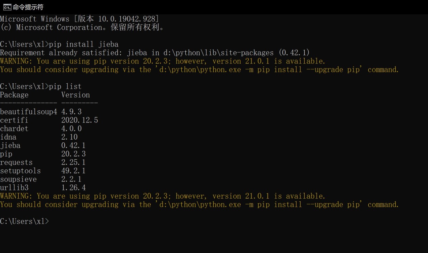Viewport: 428px width, 253px height.
Task: Click the 命令提示符 window title text
Action: 28,7
